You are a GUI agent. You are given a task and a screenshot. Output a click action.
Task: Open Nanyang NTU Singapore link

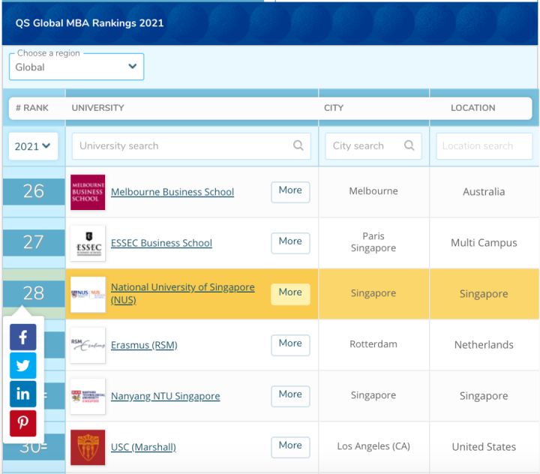[x=165, y=396]
